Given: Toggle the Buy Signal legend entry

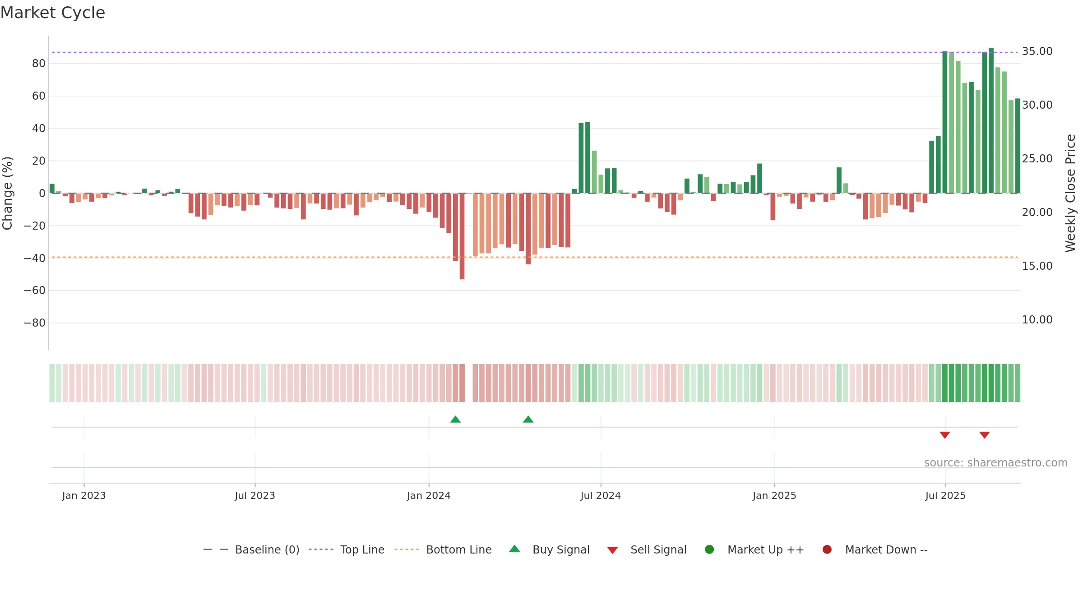Looking at the screenshot, I should [x=549, y=549].
